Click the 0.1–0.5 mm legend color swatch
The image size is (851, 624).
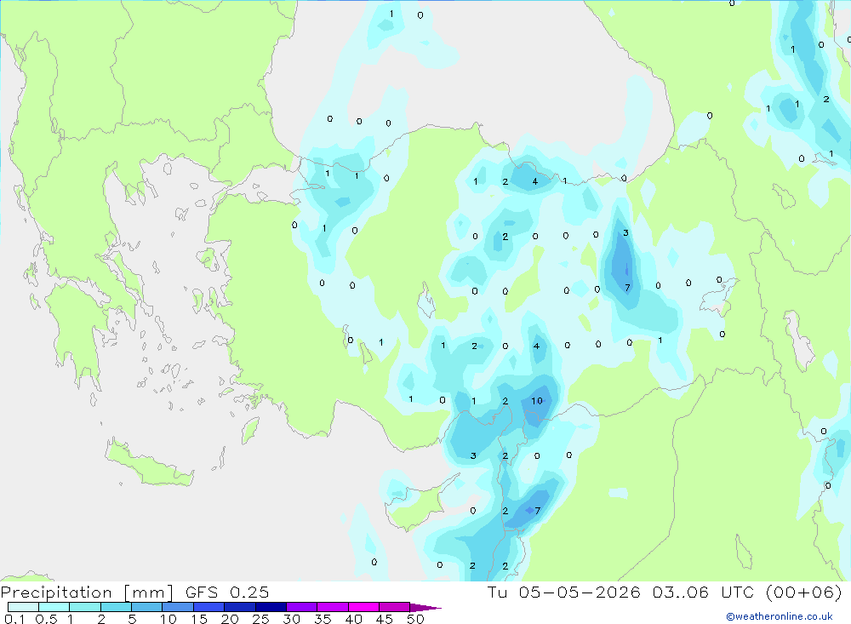pyautogui.click(x=23, y=607)
